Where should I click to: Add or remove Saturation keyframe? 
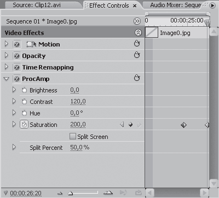point(131,125)
